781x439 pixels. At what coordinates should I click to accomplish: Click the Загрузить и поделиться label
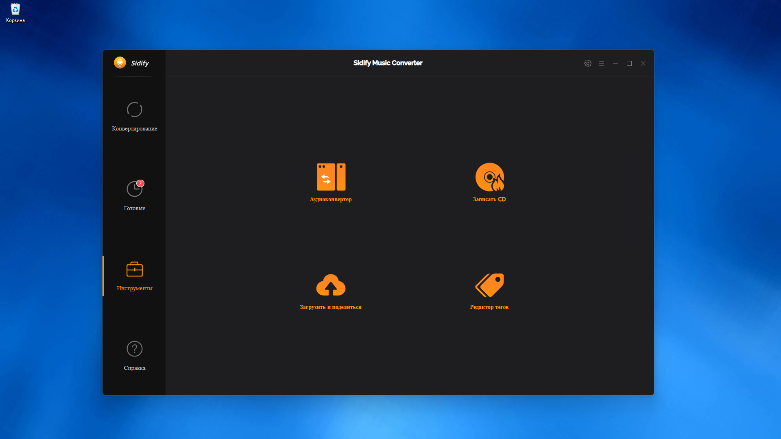(x=331, y=307)
